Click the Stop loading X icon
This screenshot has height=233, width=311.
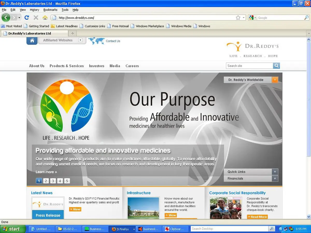tap(36, 18)
